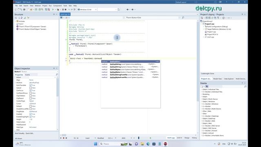Image resolution: width=261 pixels, height=147 pixels.
Task: Click the first icon in Structure toolbar
Action: [16, 18]
